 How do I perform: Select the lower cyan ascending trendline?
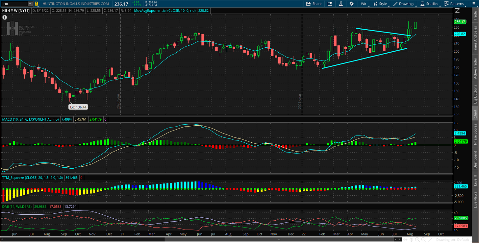[x=365, y=59]
